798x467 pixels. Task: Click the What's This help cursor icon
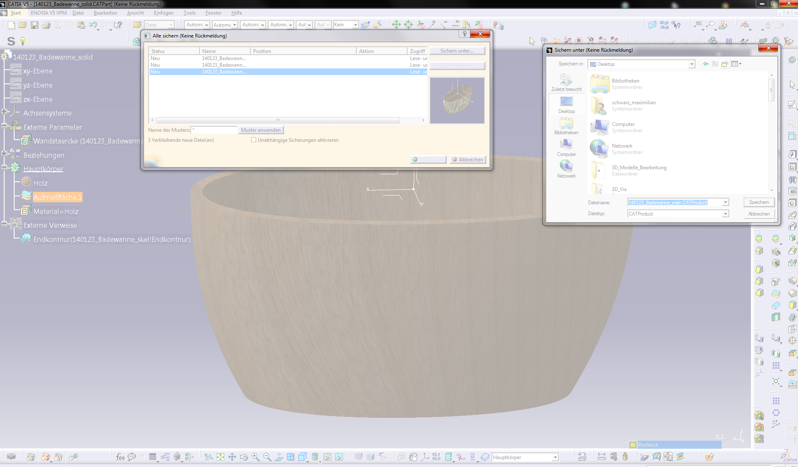point(118,25)
